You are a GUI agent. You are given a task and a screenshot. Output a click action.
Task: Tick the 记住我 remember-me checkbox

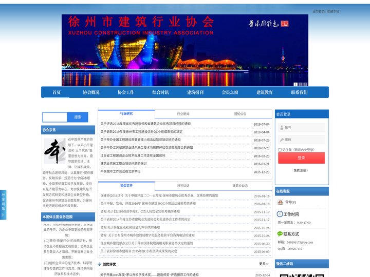(x=280, y=150)
